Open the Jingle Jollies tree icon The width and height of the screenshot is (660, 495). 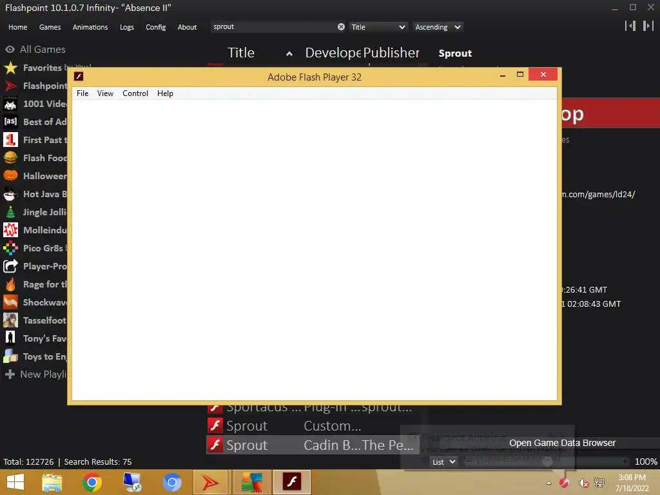point(10,211)
